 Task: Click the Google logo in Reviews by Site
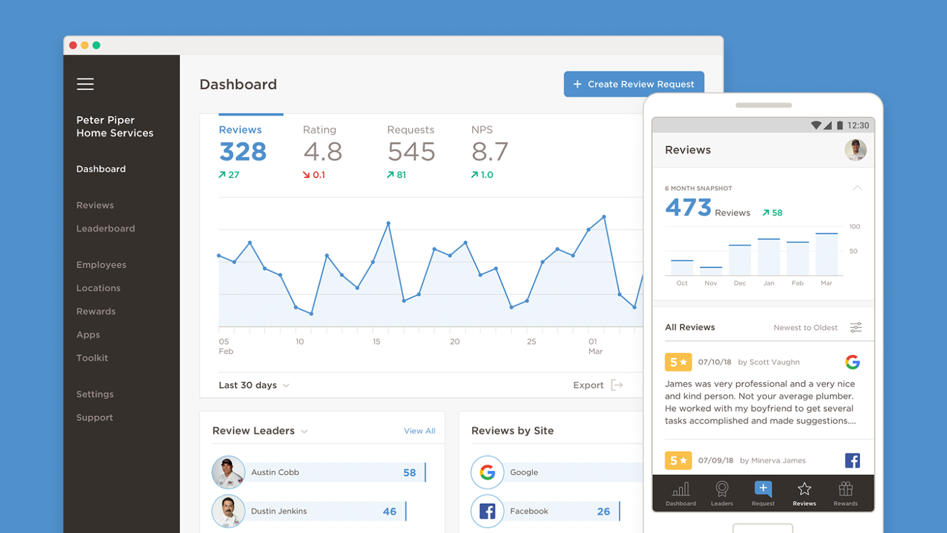coord(487,472)
